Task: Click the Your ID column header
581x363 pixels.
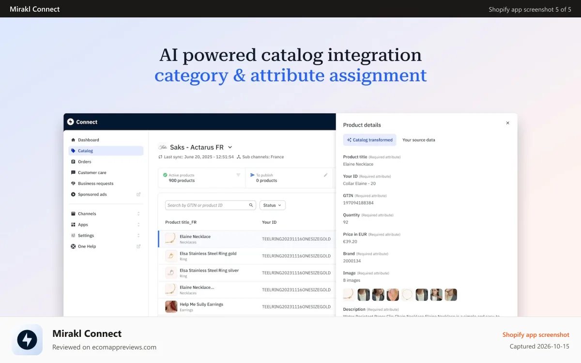Action: tap(269, 222)
